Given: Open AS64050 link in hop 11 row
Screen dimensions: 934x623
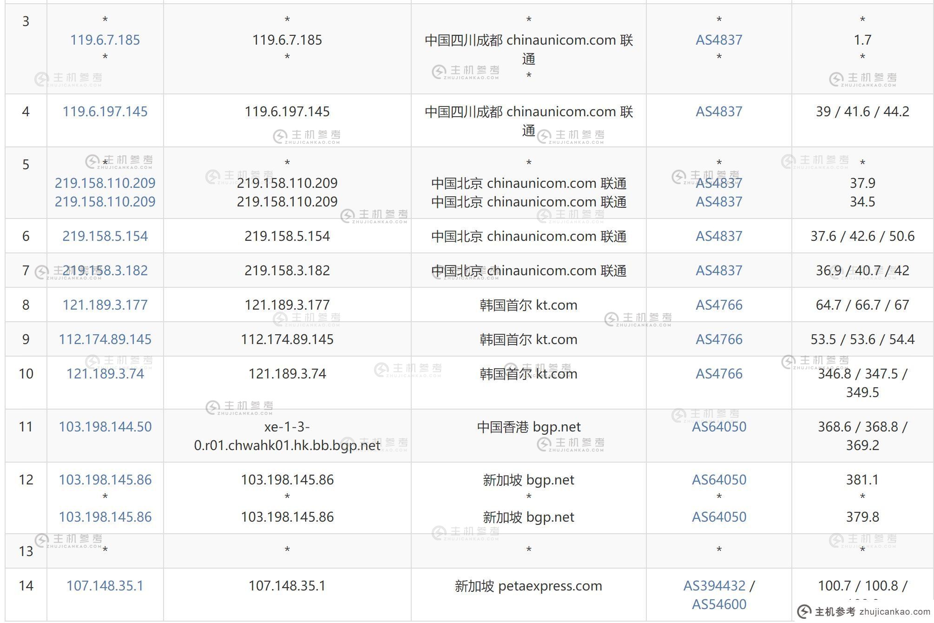Looking at the screenshot, I should click(x=719, y=427).
